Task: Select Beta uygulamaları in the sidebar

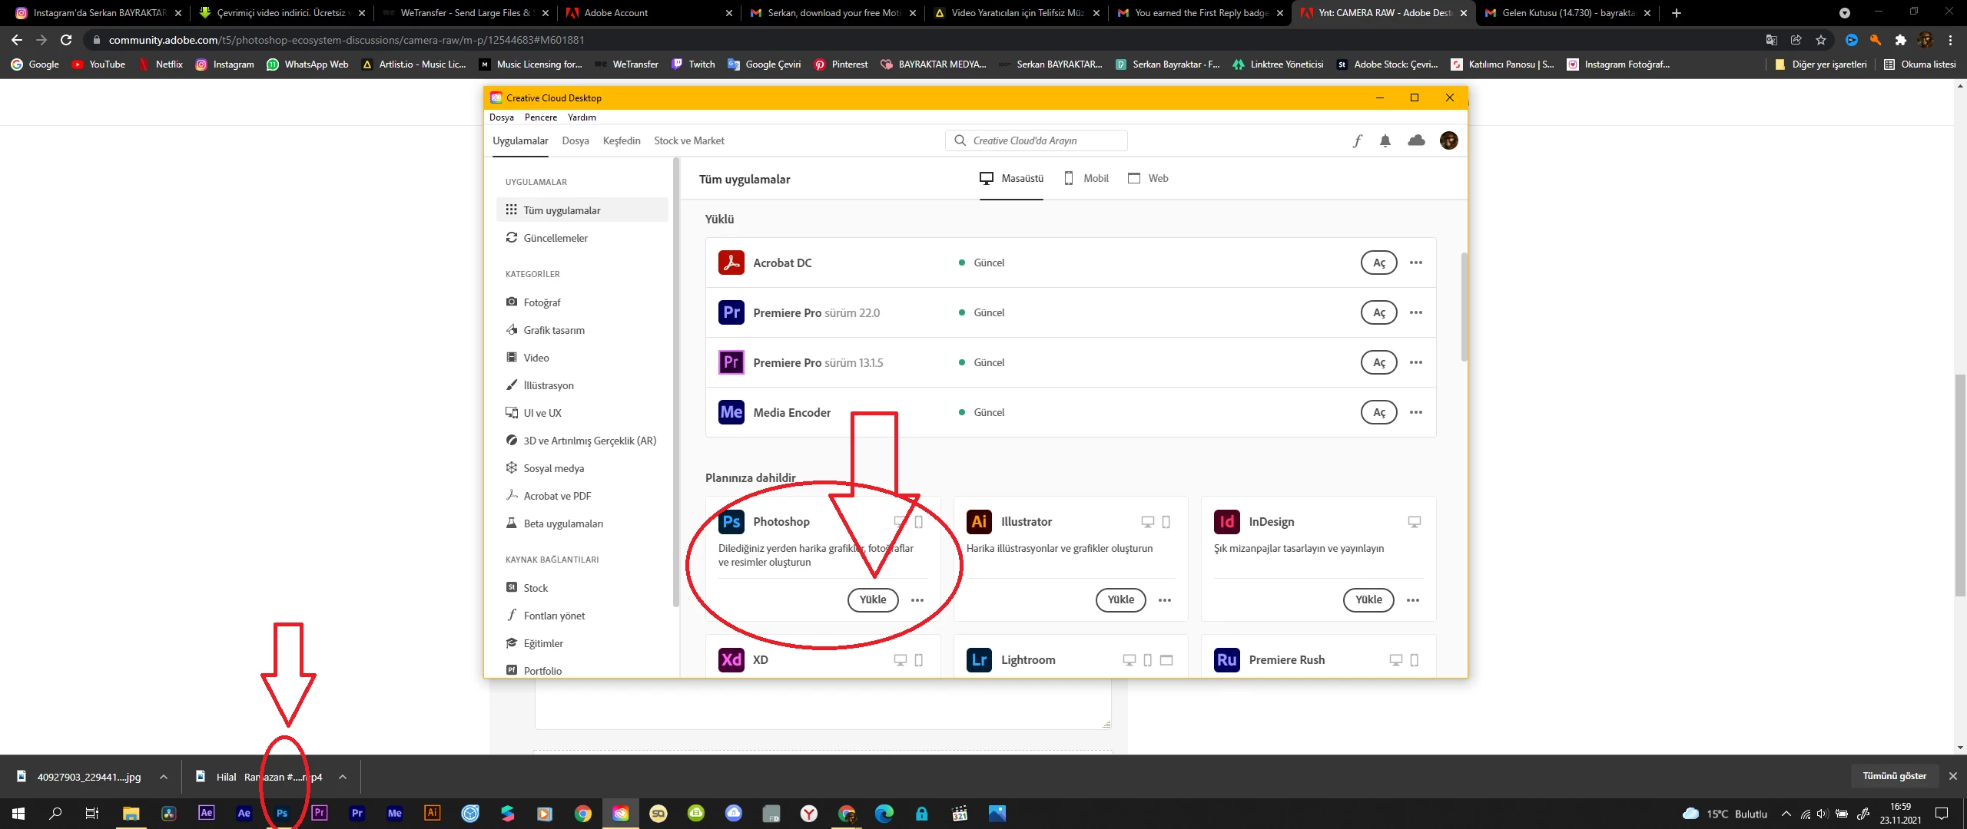Action: click(x=562, y=523)
